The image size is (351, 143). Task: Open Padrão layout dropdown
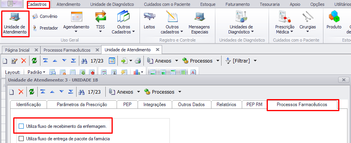click(x=37, y=72)
